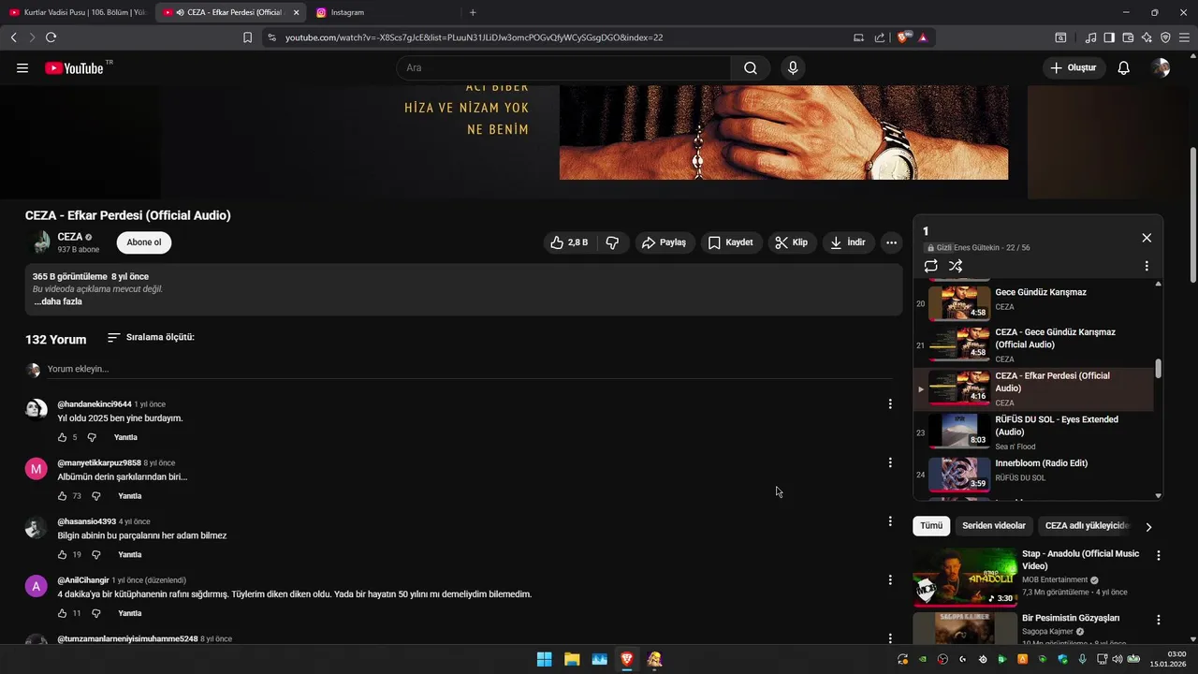Image resolution: width=1198 pixels, height=674 pixels.
Task: Open the Sıralama ölçütü sort dropdown
Action: (151, 337)
